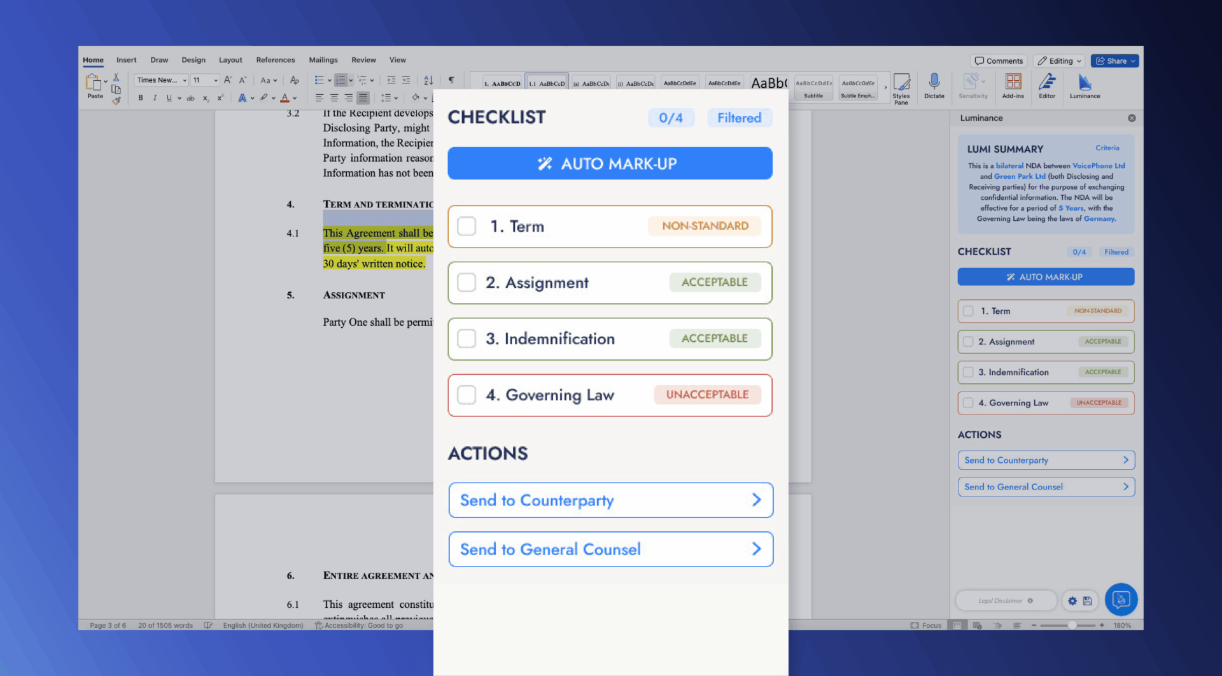Image resolution: width=1222 pixels, height=676 pixels.
Task: Toggle the paragraph marks display
Action: tap(452, 80)
